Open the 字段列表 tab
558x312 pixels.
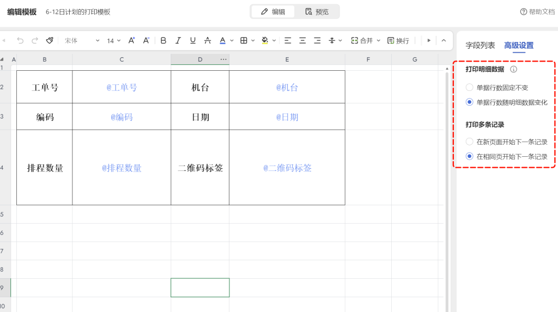click(480, 46)
